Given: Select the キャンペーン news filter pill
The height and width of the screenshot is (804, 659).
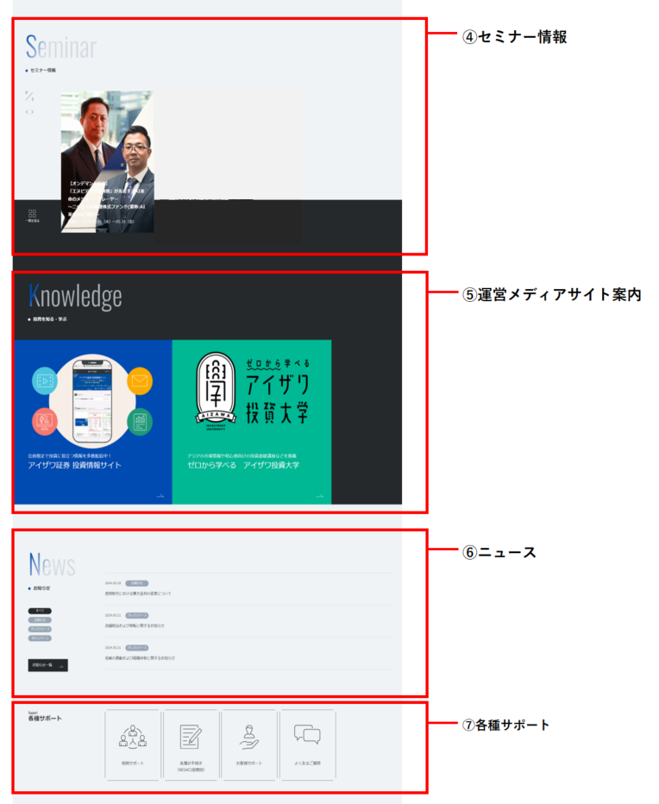Looking at the screenshot, I should click(40, 638).
